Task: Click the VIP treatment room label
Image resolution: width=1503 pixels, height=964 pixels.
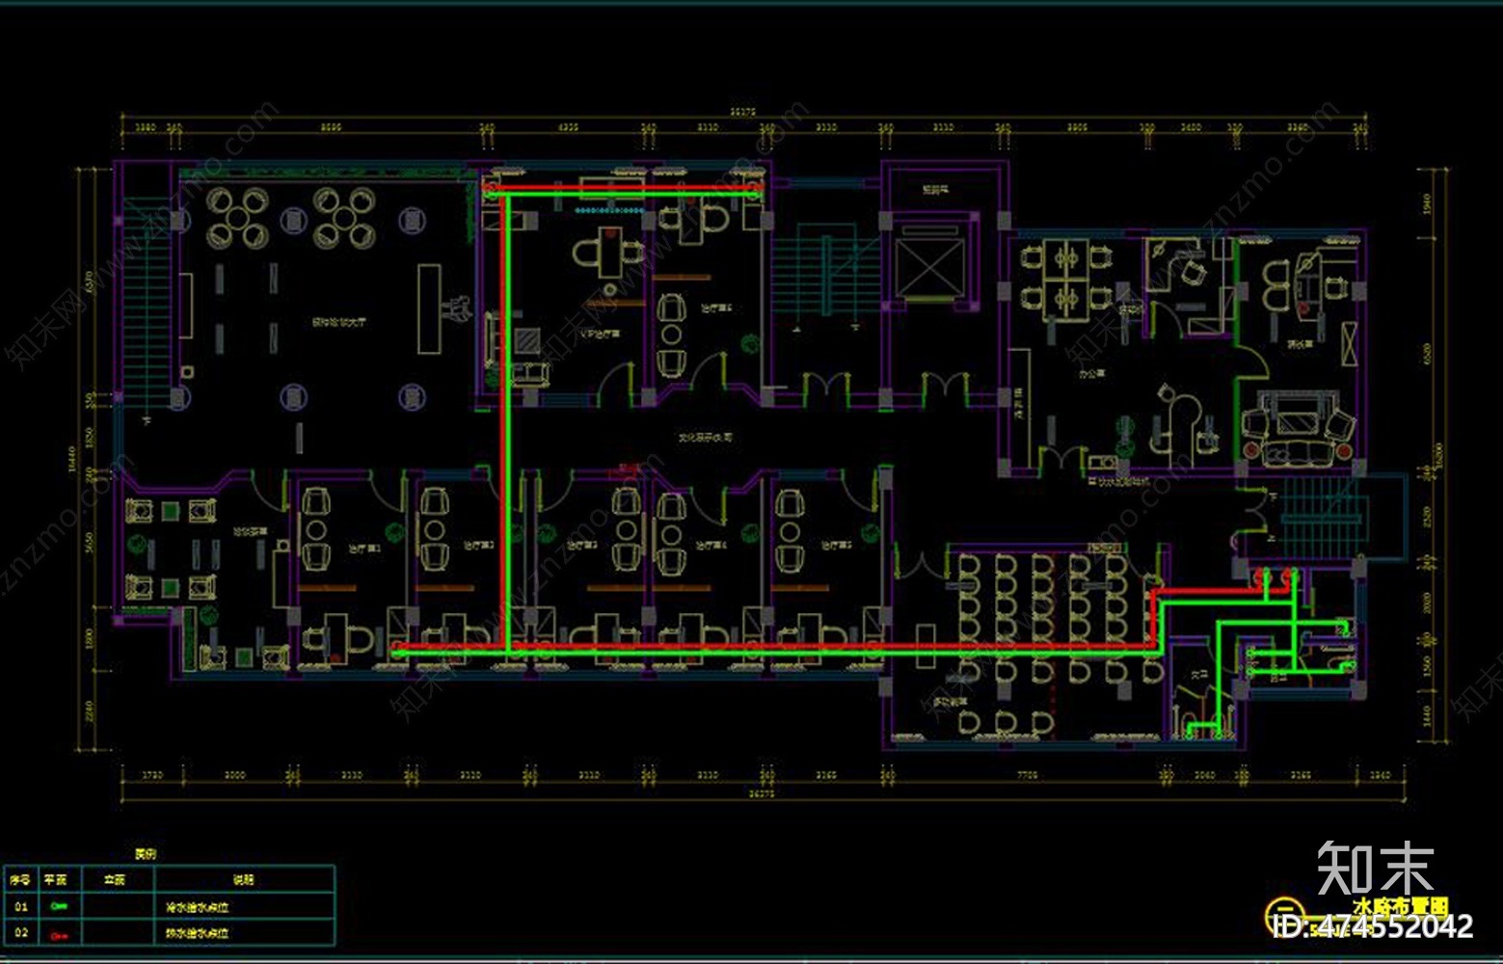Action: 600,333
